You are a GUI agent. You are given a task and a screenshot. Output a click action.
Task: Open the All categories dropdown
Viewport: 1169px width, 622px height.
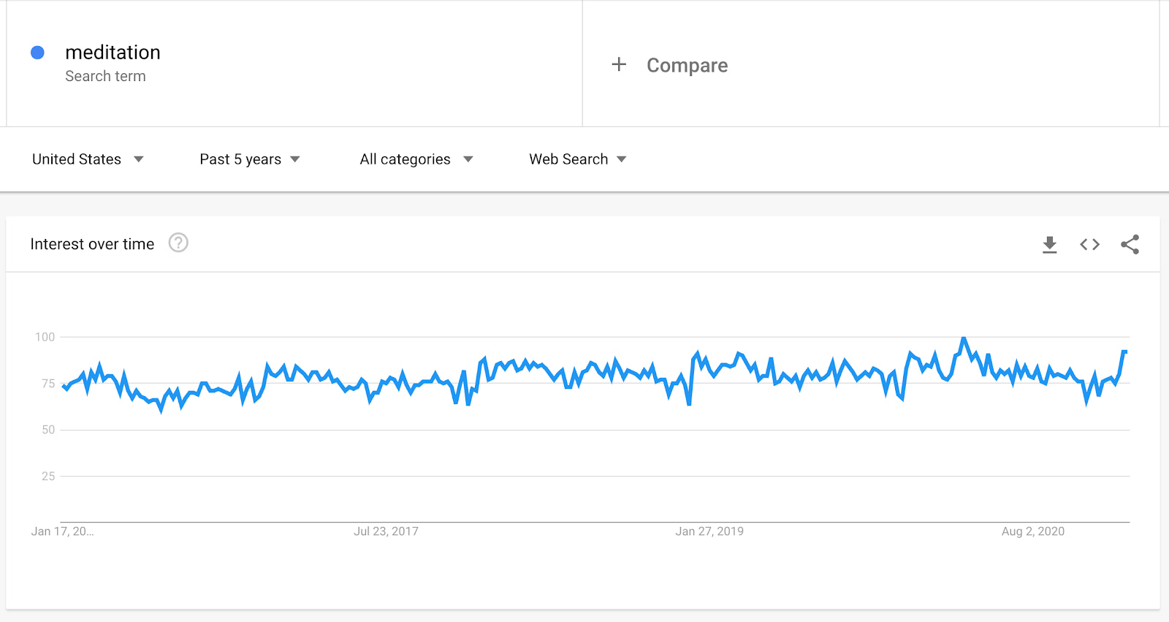(404, 159)
